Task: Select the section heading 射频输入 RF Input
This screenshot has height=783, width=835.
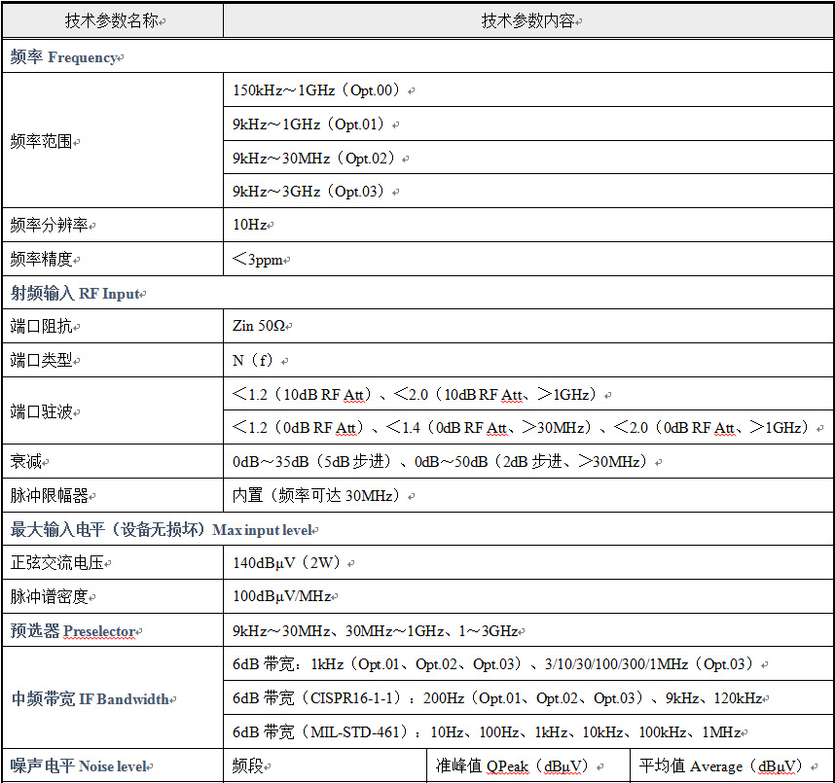Action: tap(77, 294)
